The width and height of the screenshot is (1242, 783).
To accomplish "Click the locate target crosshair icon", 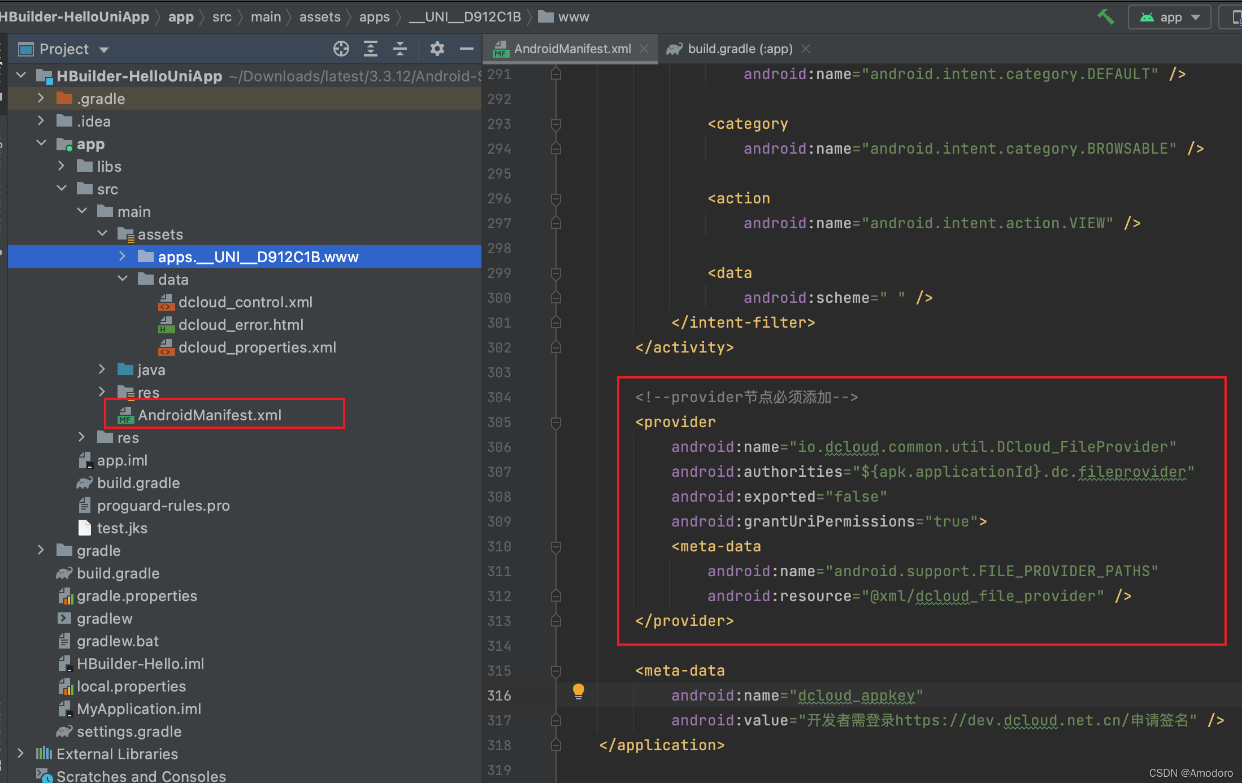I will [x=341, y=49].
